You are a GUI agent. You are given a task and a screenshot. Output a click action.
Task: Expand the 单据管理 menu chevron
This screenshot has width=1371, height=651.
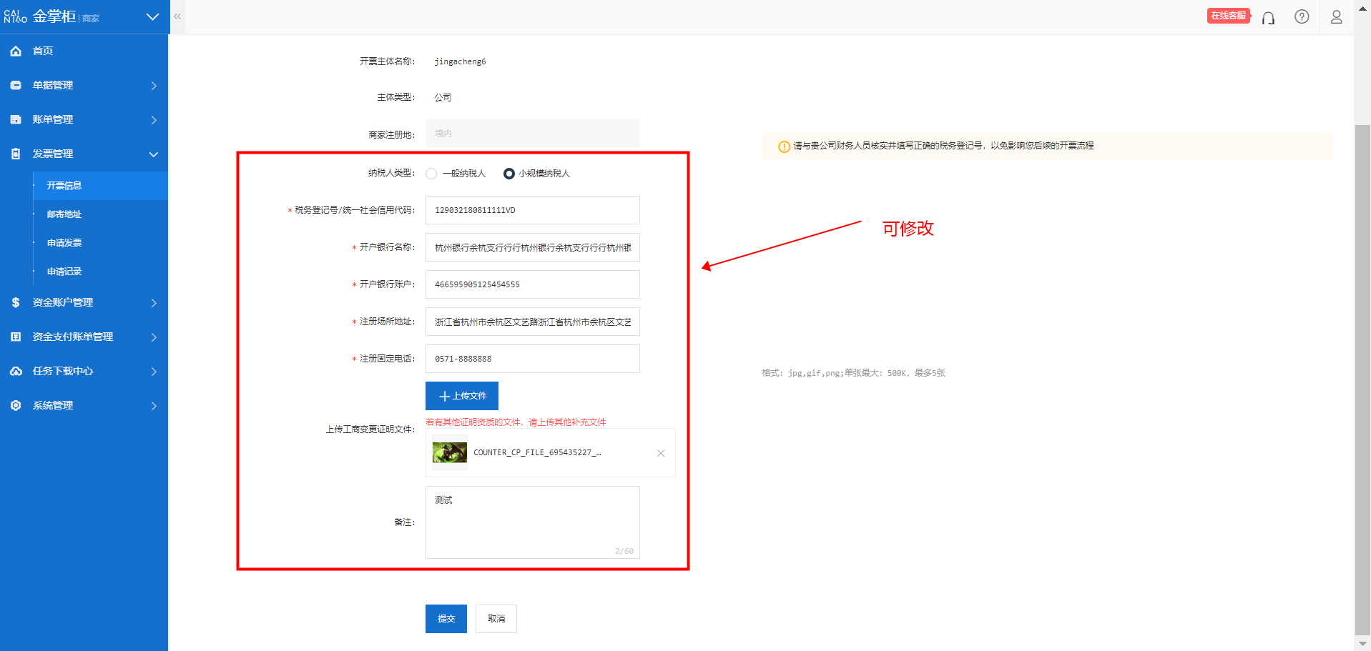tap(154, 86)
